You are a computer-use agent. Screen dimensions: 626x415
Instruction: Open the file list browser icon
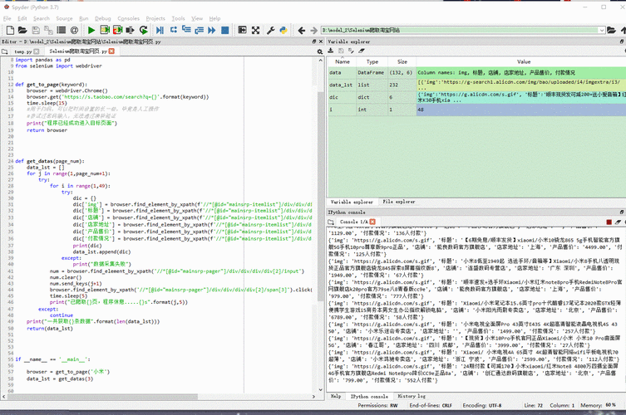61,30
